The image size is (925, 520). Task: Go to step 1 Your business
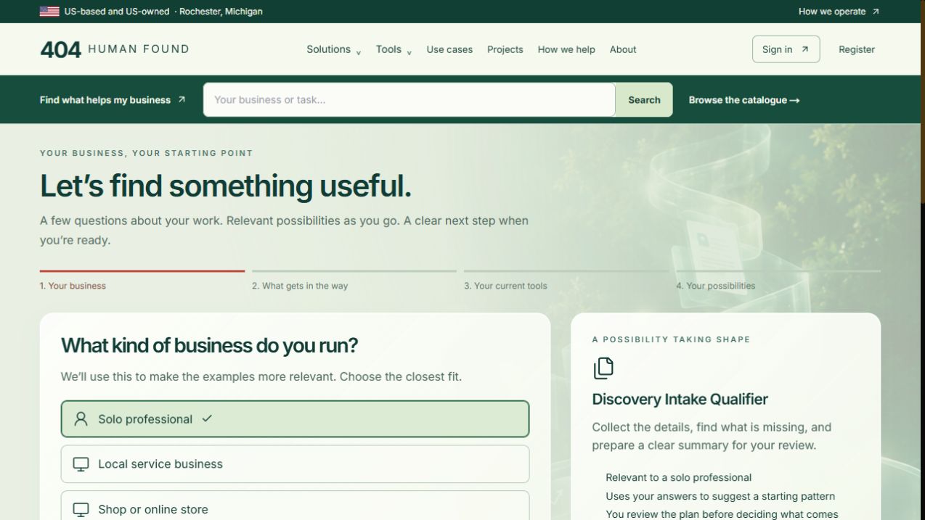click(142, 281)
